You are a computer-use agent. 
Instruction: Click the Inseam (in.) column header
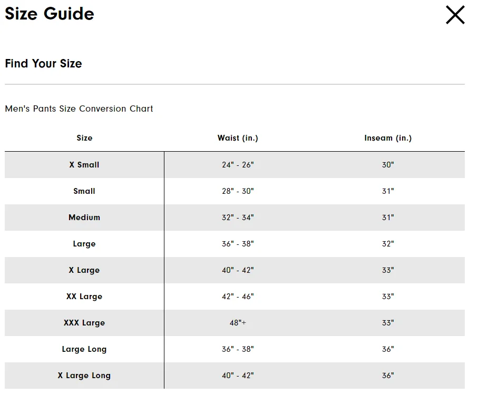click(x=388, y=138)
